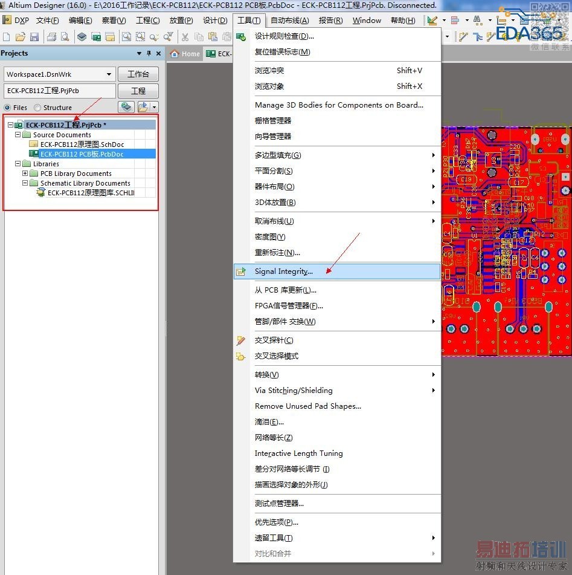Open the utility tools dropdown arrow
This screenshot has height=575, width=572.
pos(444,20)
